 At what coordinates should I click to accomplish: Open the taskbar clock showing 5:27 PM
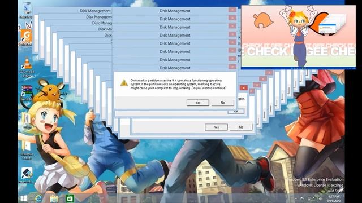pyautogui.click(x=334, y=198)
